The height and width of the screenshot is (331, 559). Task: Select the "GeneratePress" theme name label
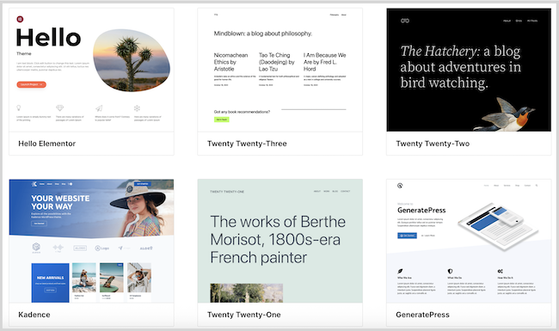coord(422,315)
